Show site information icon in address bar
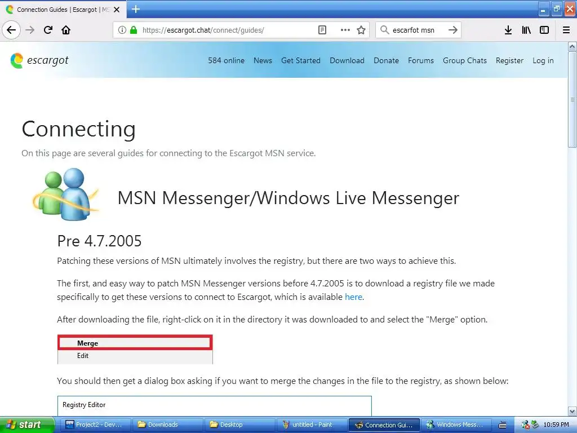Screen dimensions: 577x433 tap(122, 30)
